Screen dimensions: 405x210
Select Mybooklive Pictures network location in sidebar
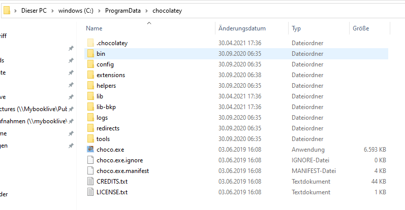[34, 109]
